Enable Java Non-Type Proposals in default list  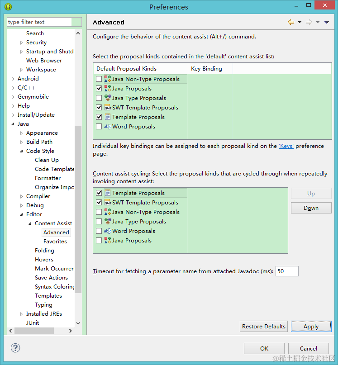click(x=99, y=79)
